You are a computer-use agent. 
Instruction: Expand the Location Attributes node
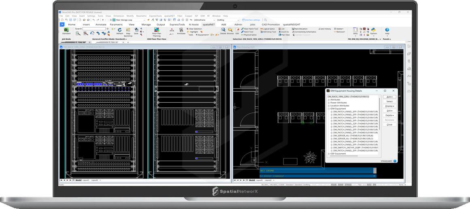tap(329, 106)
